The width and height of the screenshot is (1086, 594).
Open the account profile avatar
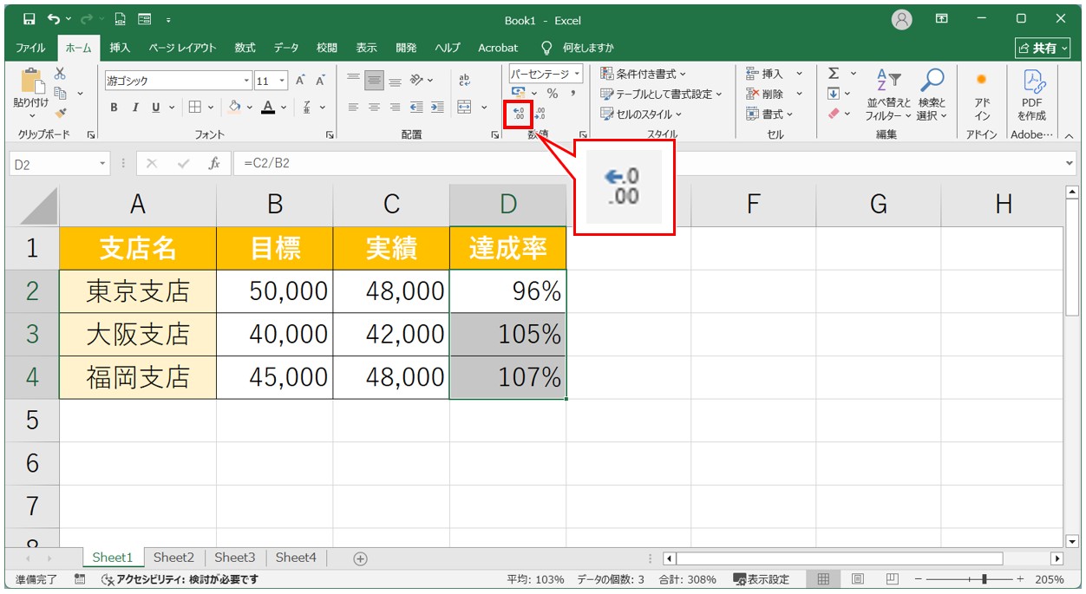coord(902,19)
